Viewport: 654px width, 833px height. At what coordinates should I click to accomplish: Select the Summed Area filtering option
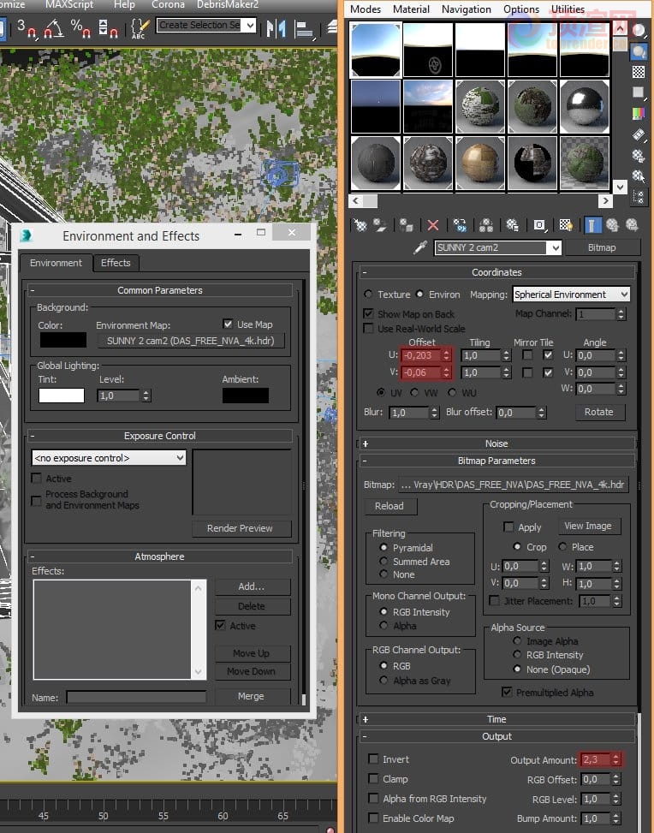point(383,561)
